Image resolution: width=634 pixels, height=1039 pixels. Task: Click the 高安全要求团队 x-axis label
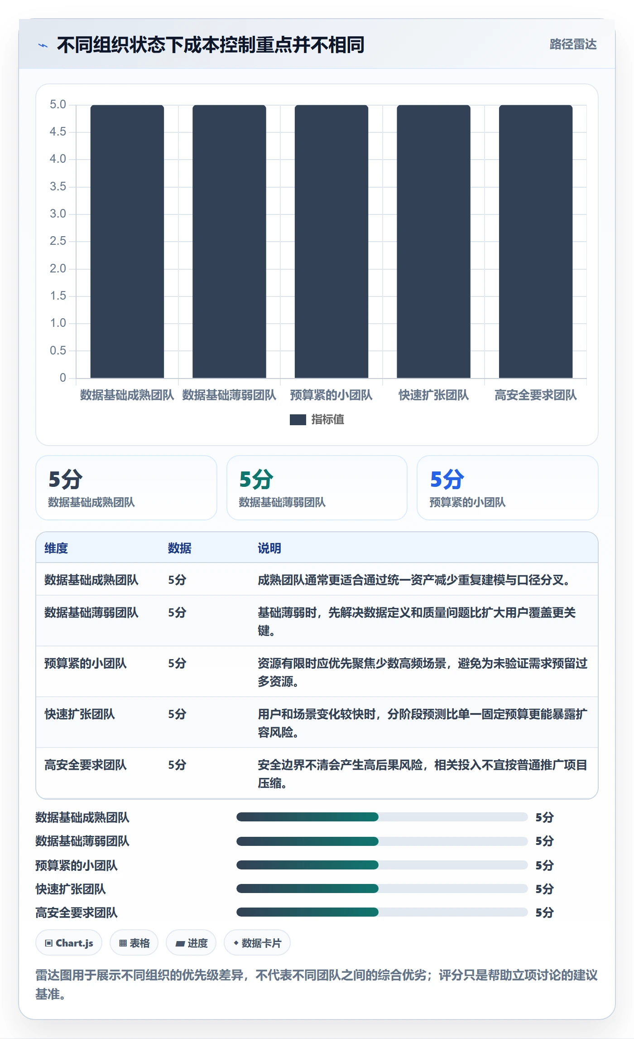pos(536,395)
